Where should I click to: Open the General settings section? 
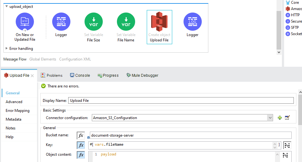coord(13,93)
